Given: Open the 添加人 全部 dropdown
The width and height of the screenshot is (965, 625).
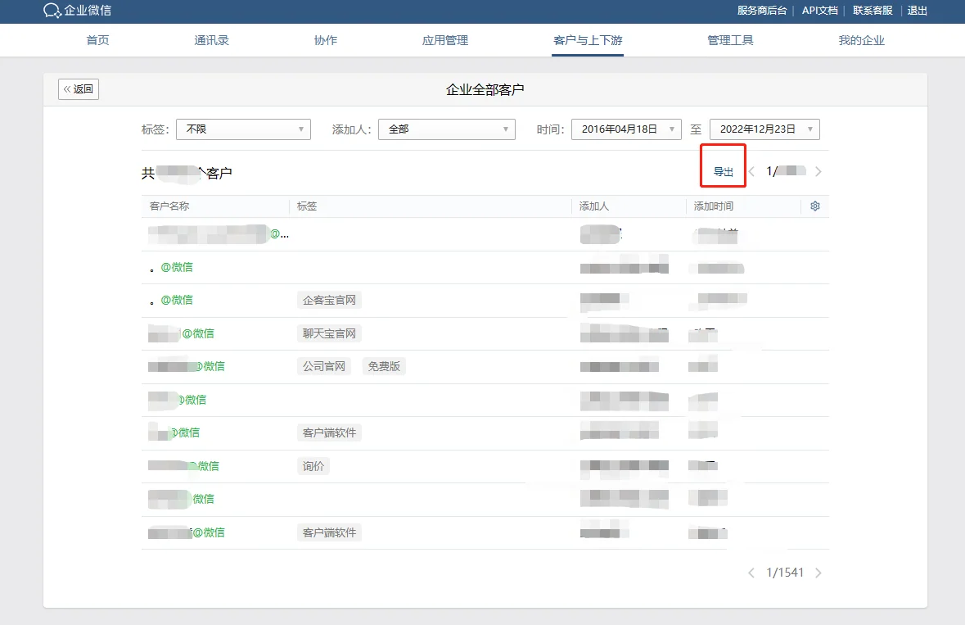Looking at the screenshot, I should 446,129.
